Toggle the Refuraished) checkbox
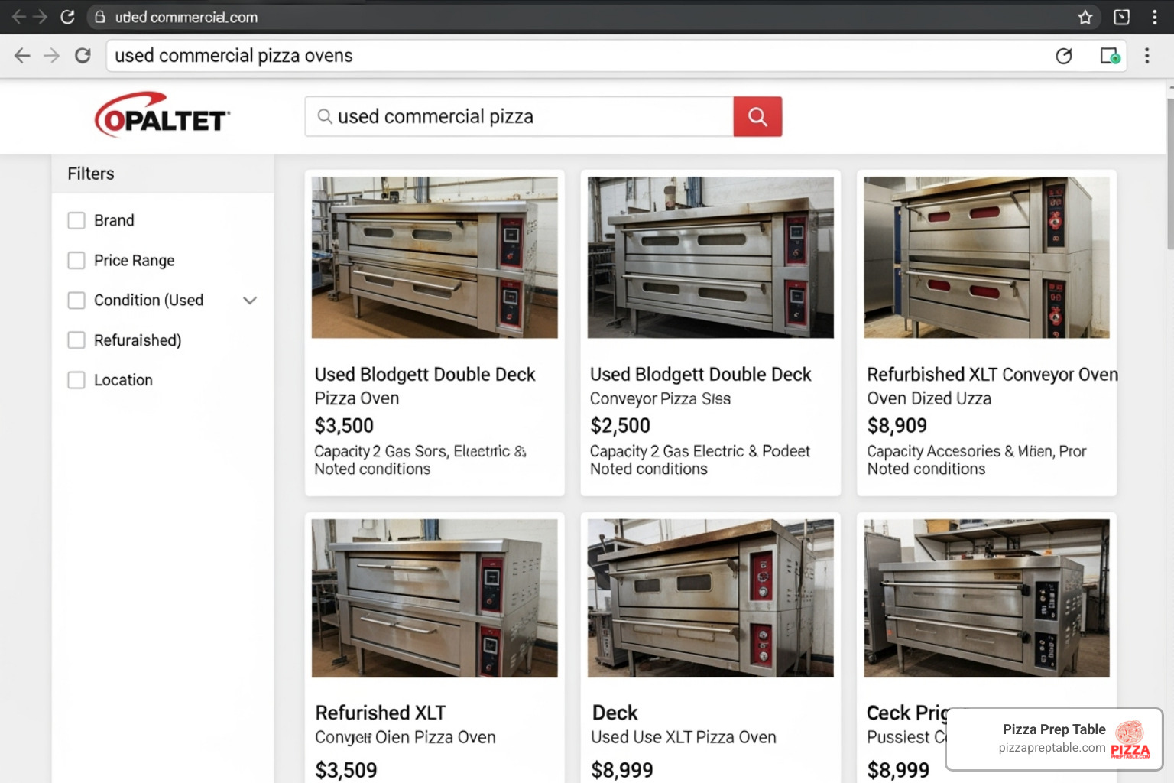 (76, 340)
